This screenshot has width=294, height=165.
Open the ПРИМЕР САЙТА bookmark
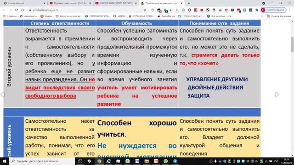tap(191, 16)
